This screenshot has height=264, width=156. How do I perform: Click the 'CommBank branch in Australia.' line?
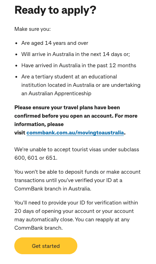click(53, 189)
